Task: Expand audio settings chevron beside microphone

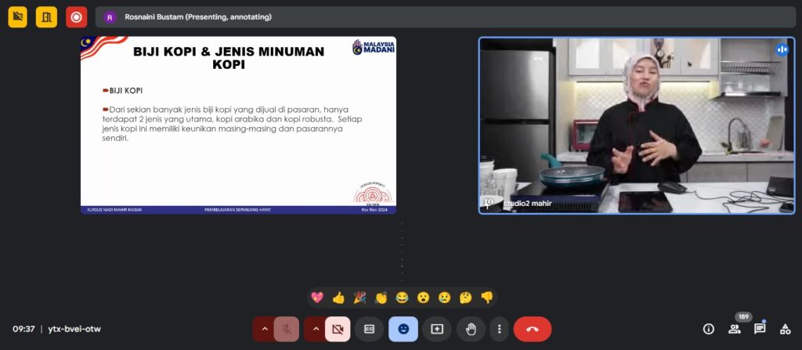Action: click(265, 330)
